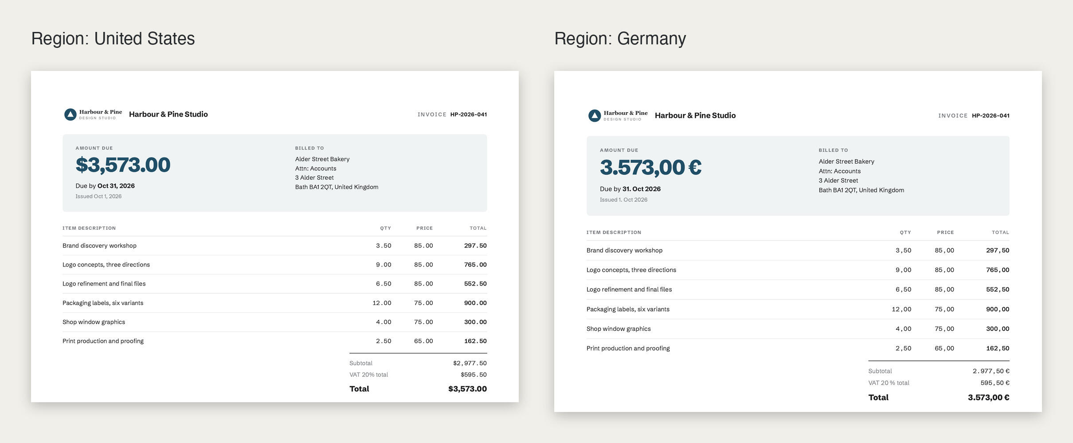Click the 12,00 quantity in the Germany invoice
The image size is (1073, 443).
tap(901, 310)
